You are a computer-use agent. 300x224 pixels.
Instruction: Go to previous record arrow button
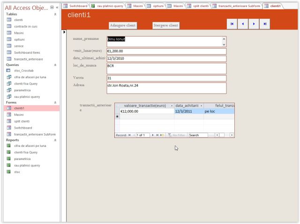(x=243, y=24)
